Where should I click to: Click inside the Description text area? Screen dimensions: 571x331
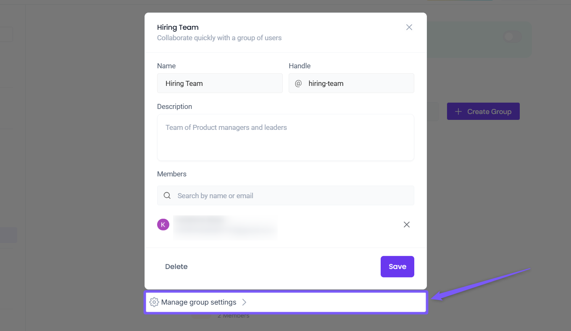point(285,137)
